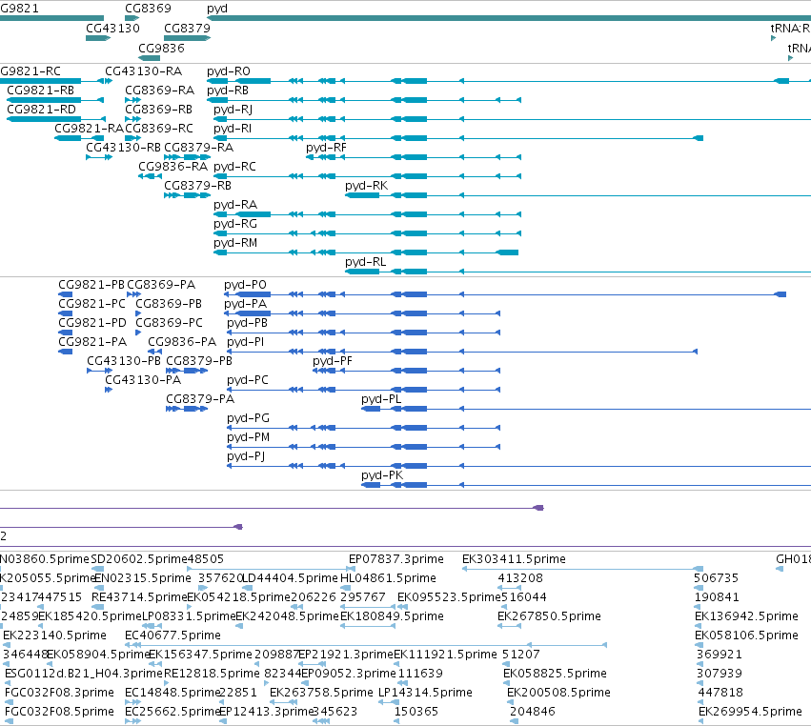Click transcript CG8379-RB
This screenshot has width=811, height=726.
pos(197,186)
